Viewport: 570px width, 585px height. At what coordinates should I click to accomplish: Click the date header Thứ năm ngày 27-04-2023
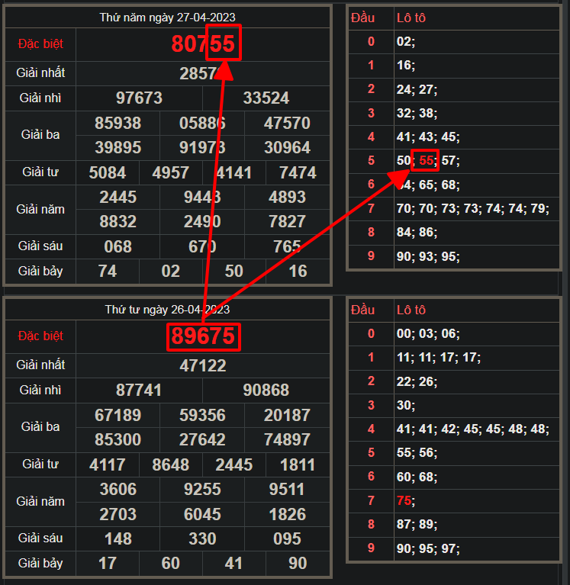[x=167, y=17]
